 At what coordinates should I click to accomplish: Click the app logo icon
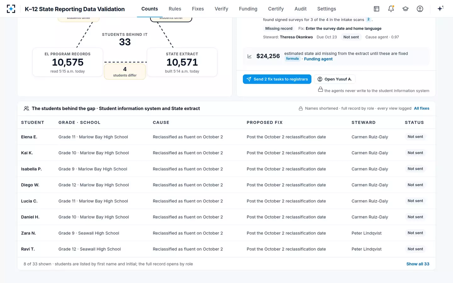pos(11,9)
